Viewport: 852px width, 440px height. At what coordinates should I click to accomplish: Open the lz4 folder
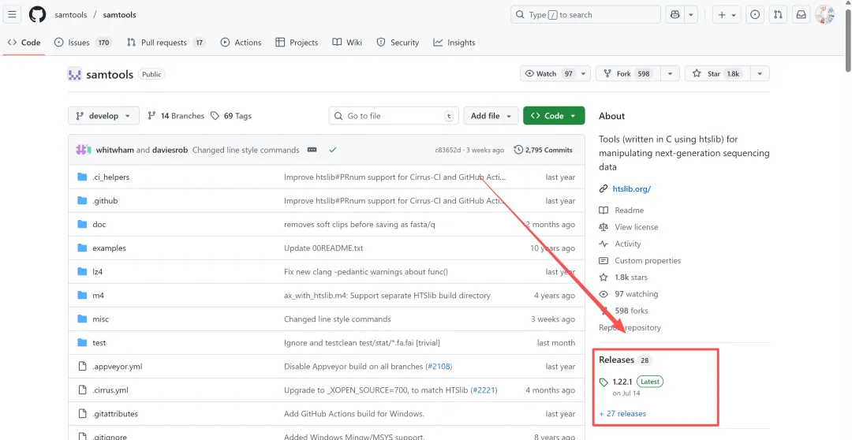point(97,271)
